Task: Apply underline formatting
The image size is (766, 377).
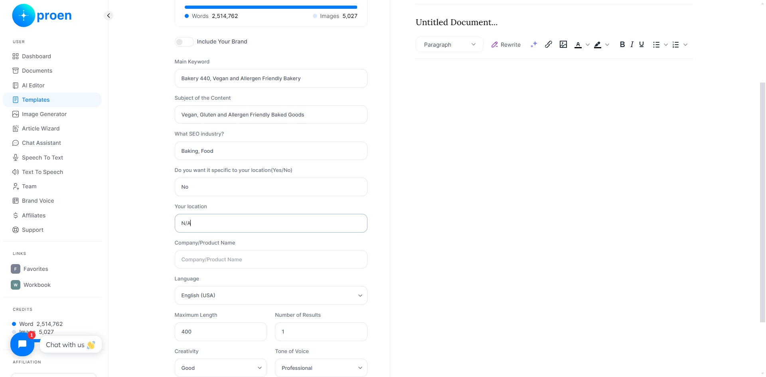Action: [642, 44]
